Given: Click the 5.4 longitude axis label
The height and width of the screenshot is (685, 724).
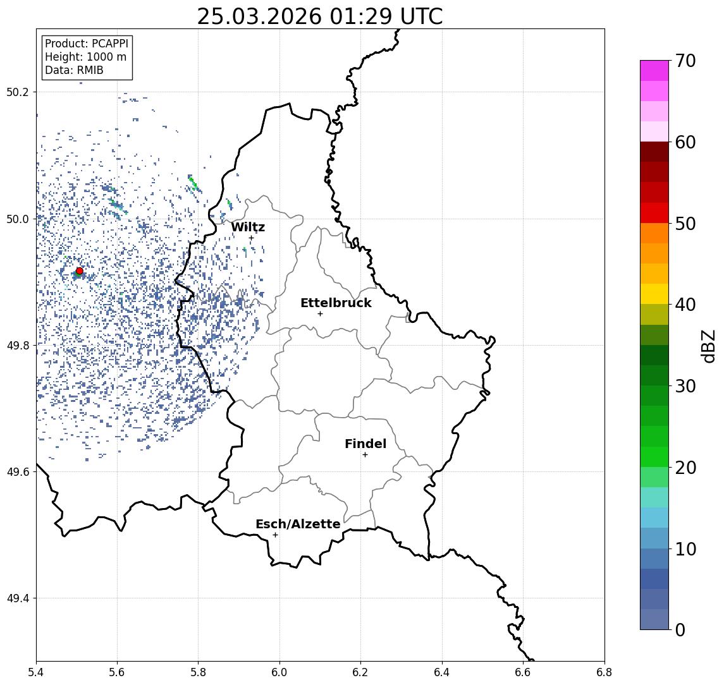Looking at the screenshot, I should point(36,672).
